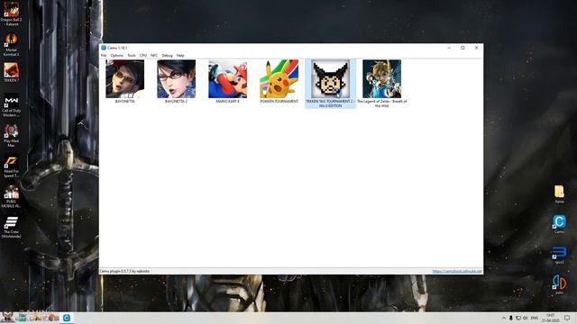Open the Options menu in Cemu
This screenshot has height=324, width=577.
[x=117, y=56]
